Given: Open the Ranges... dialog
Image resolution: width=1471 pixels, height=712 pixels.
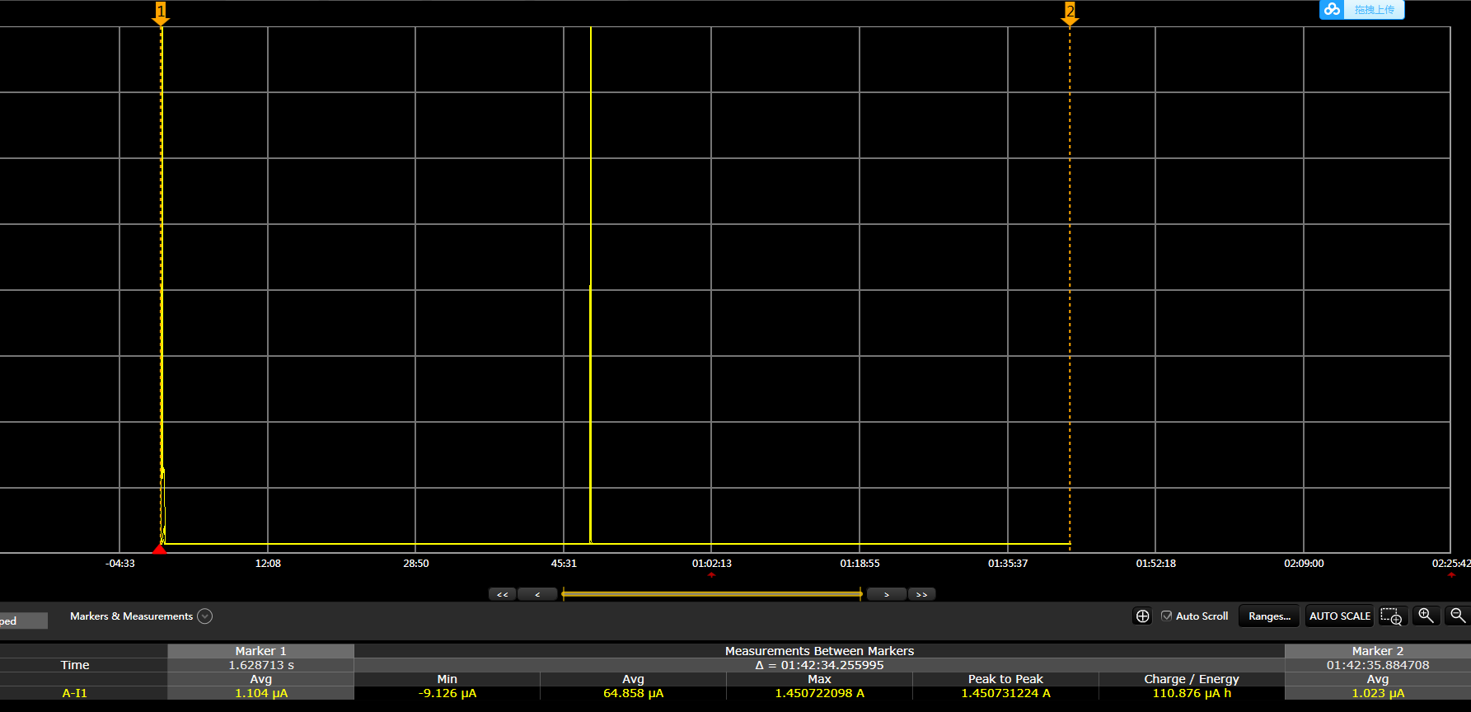Looking at the screenshot, I should 1269,616.
